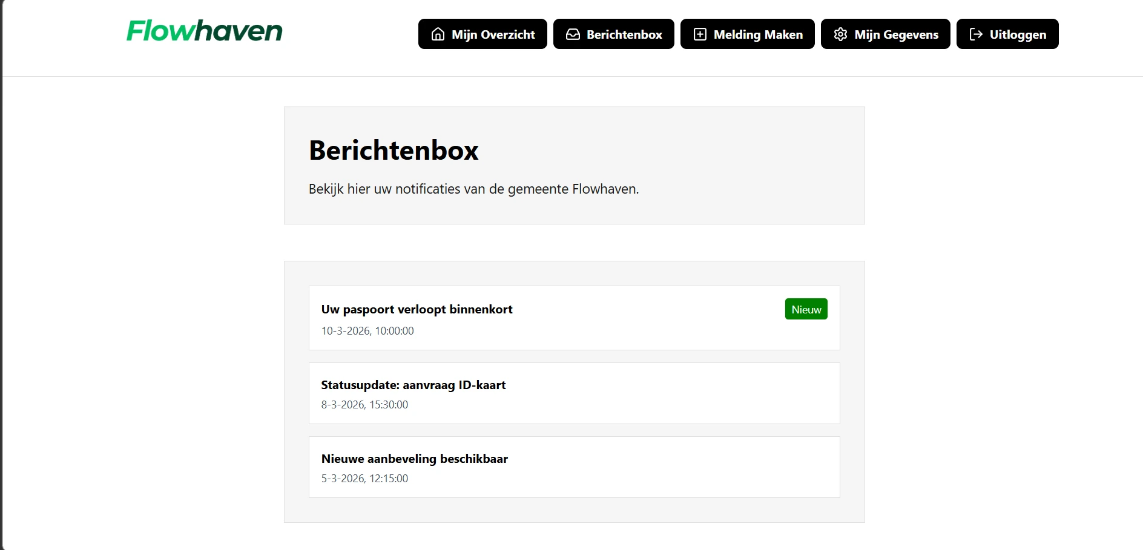Go to Melding Maken

[x=747, y=34]
